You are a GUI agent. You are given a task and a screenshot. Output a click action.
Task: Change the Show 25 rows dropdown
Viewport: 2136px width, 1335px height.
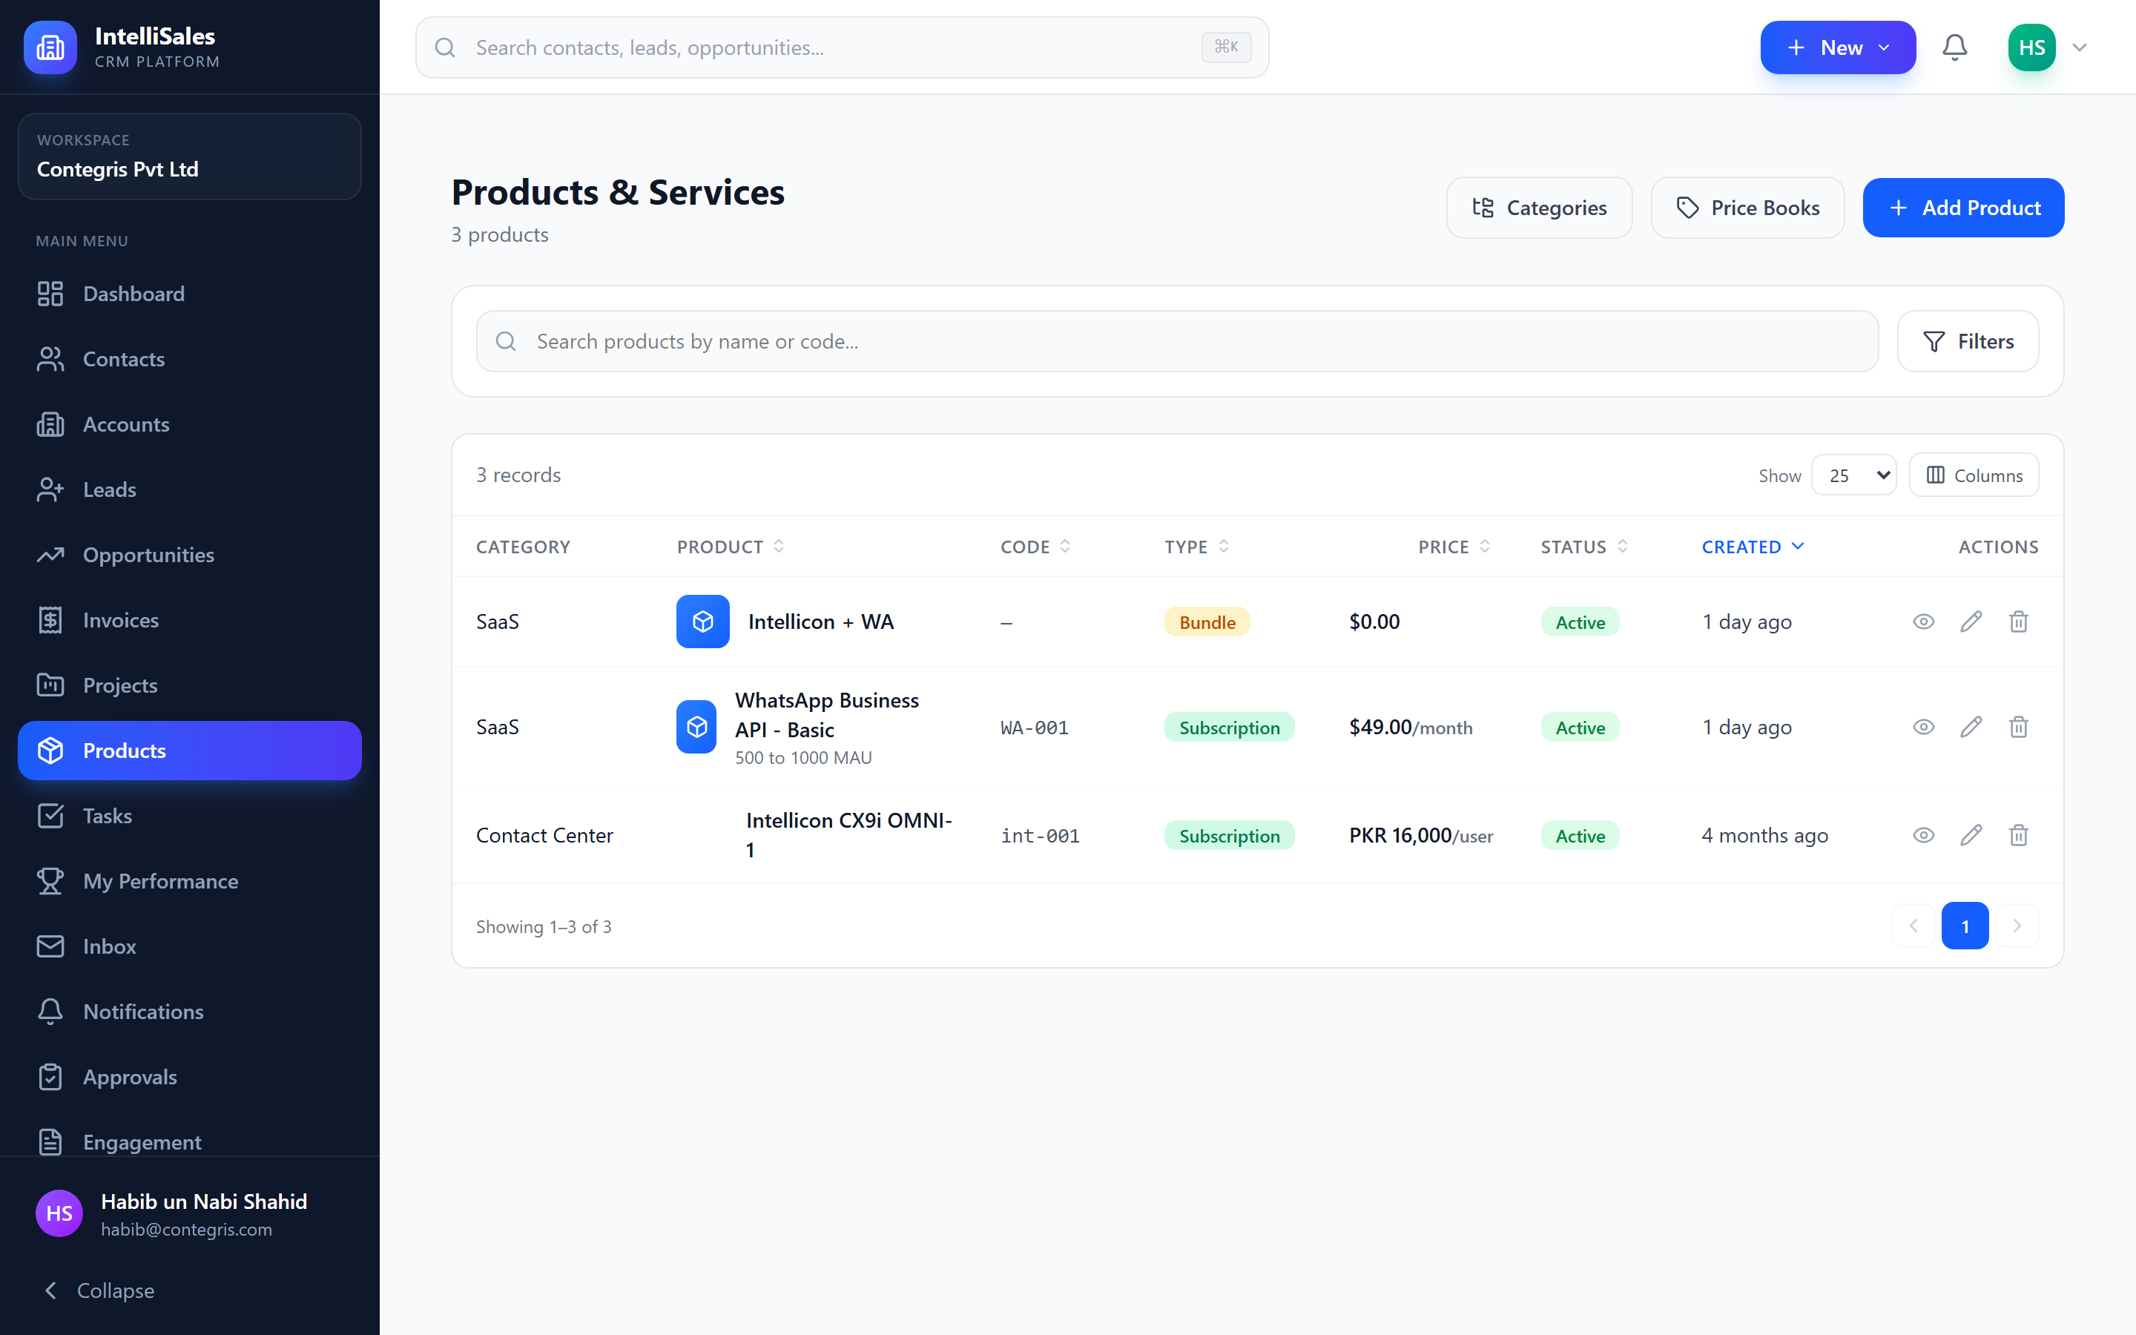1853,475
